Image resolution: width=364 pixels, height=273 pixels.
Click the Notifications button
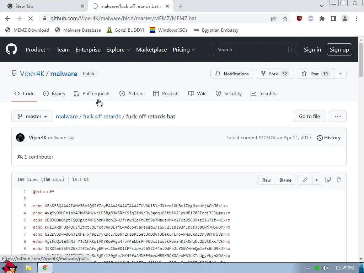pyautogui.click(x=232, y=74)
